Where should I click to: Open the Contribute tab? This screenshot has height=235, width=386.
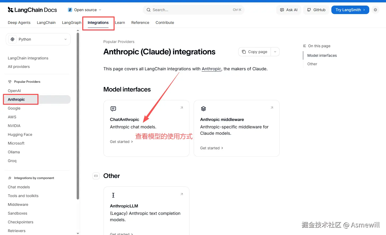coord(165,23)
